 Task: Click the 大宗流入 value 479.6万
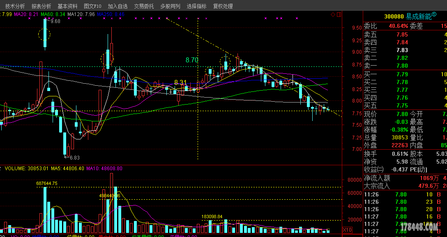(428, 186)
